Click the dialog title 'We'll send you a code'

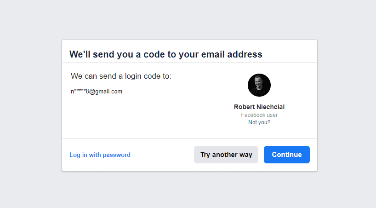pos(165,54)
